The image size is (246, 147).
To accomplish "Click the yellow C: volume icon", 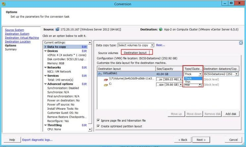I will [x=106, y=85].
